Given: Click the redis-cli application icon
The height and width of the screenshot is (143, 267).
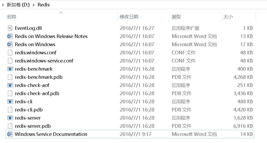Looking at the screenshot, I should coord(10,101).
